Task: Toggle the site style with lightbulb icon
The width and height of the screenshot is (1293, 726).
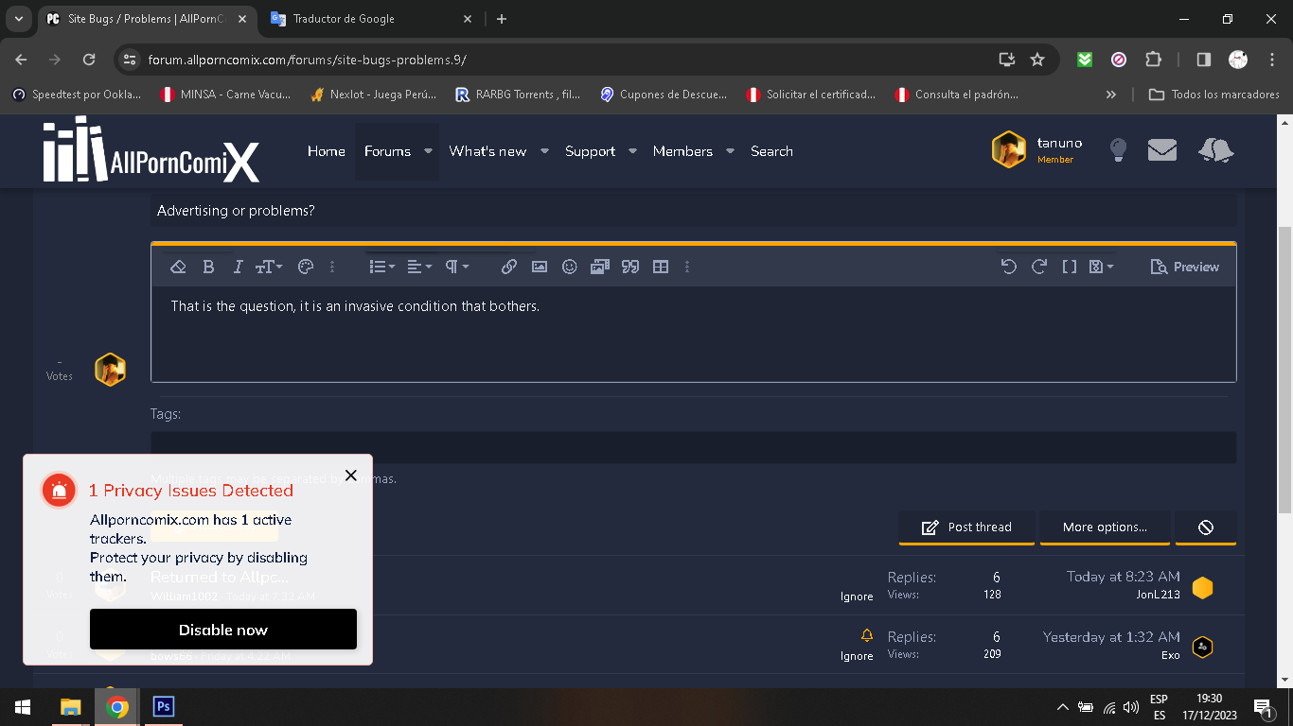Action: click(1118, 149)
